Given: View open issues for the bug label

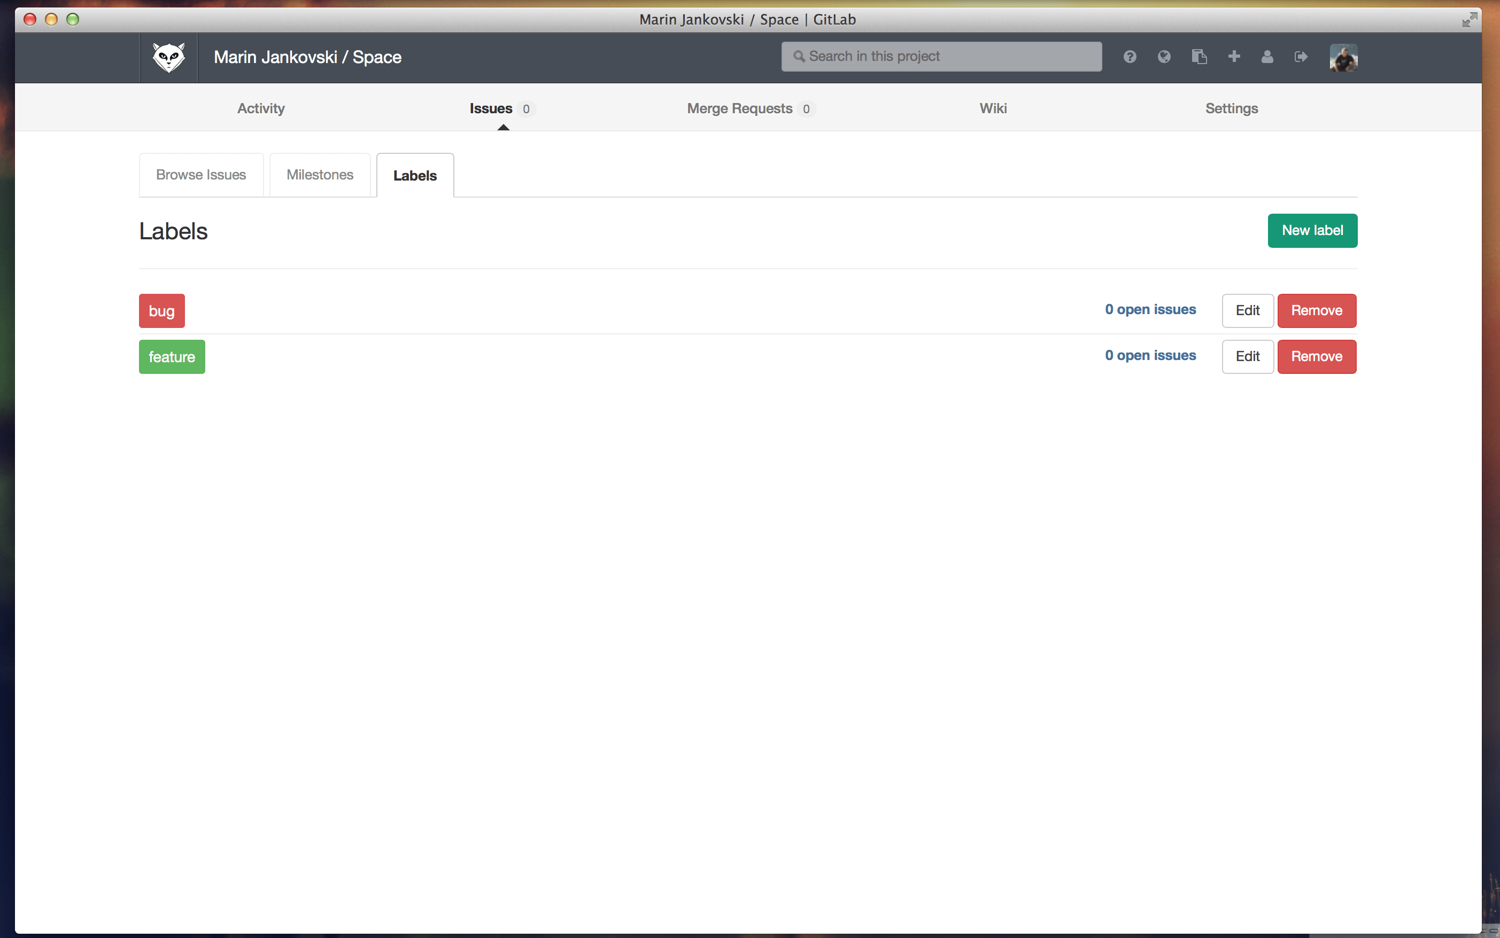Looking at the screenshot, I should tap(1150, 309).
